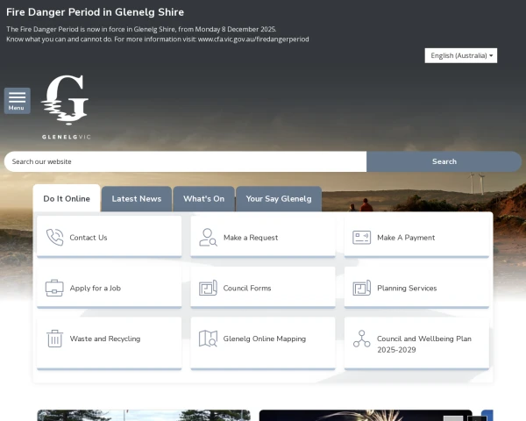Open the Fire Danger Period alert heading
The image size is (526, 421).
(x=95, y=12)
